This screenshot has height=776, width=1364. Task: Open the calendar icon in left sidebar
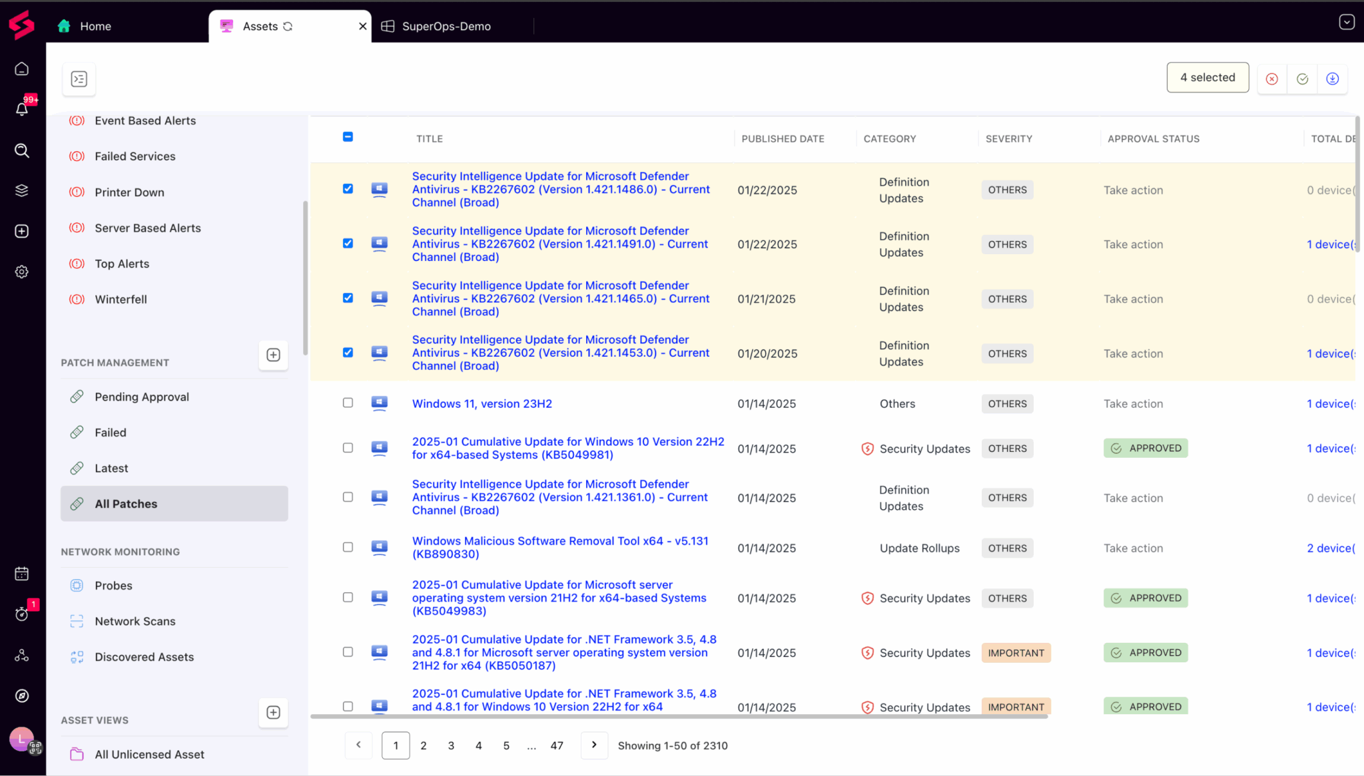click(x=22, y=573)
